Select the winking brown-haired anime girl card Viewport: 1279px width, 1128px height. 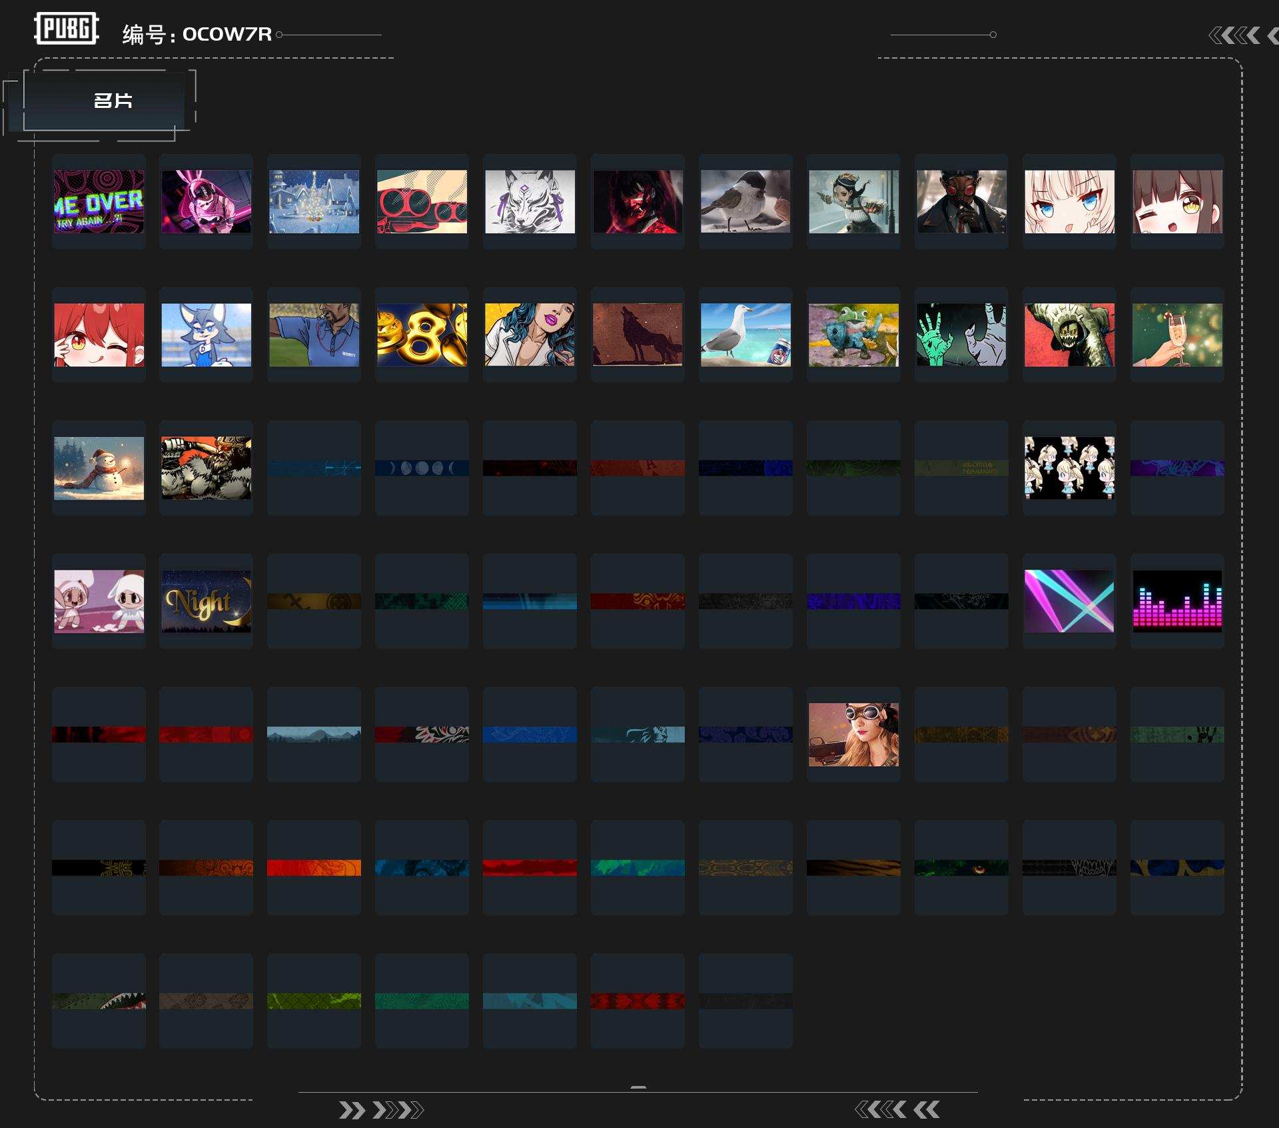1178,201
